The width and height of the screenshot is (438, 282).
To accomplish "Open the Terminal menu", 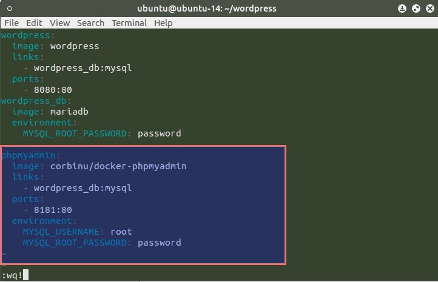I will point(129,23).
